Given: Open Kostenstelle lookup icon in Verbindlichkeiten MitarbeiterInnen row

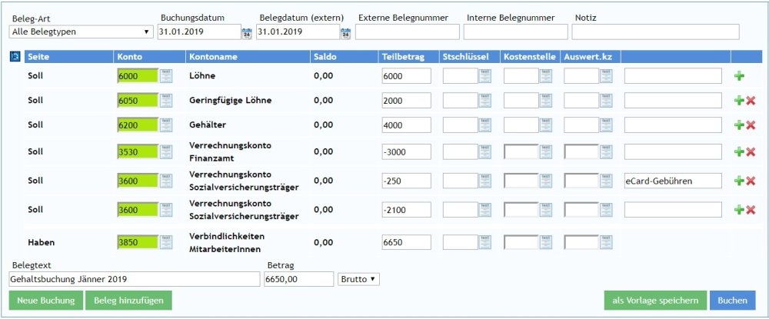Looking at the screenshot, I should pyautogui.click(x=546, y=242).
